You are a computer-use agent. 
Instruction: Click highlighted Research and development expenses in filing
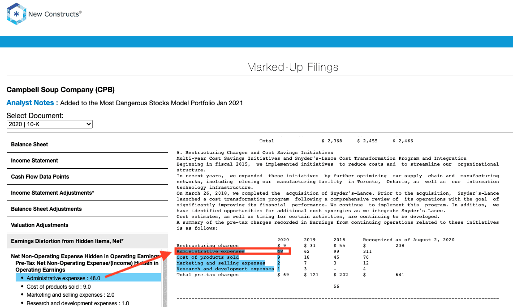[225, 269]
